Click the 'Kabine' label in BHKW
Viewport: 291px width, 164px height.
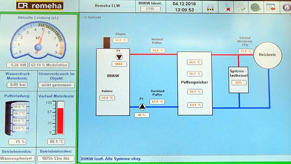pos(107,91)
